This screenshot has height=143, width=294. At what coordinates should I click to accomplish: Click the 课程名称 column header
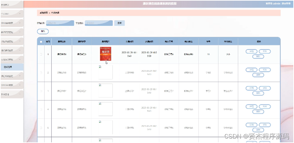(x=62, y=42)
